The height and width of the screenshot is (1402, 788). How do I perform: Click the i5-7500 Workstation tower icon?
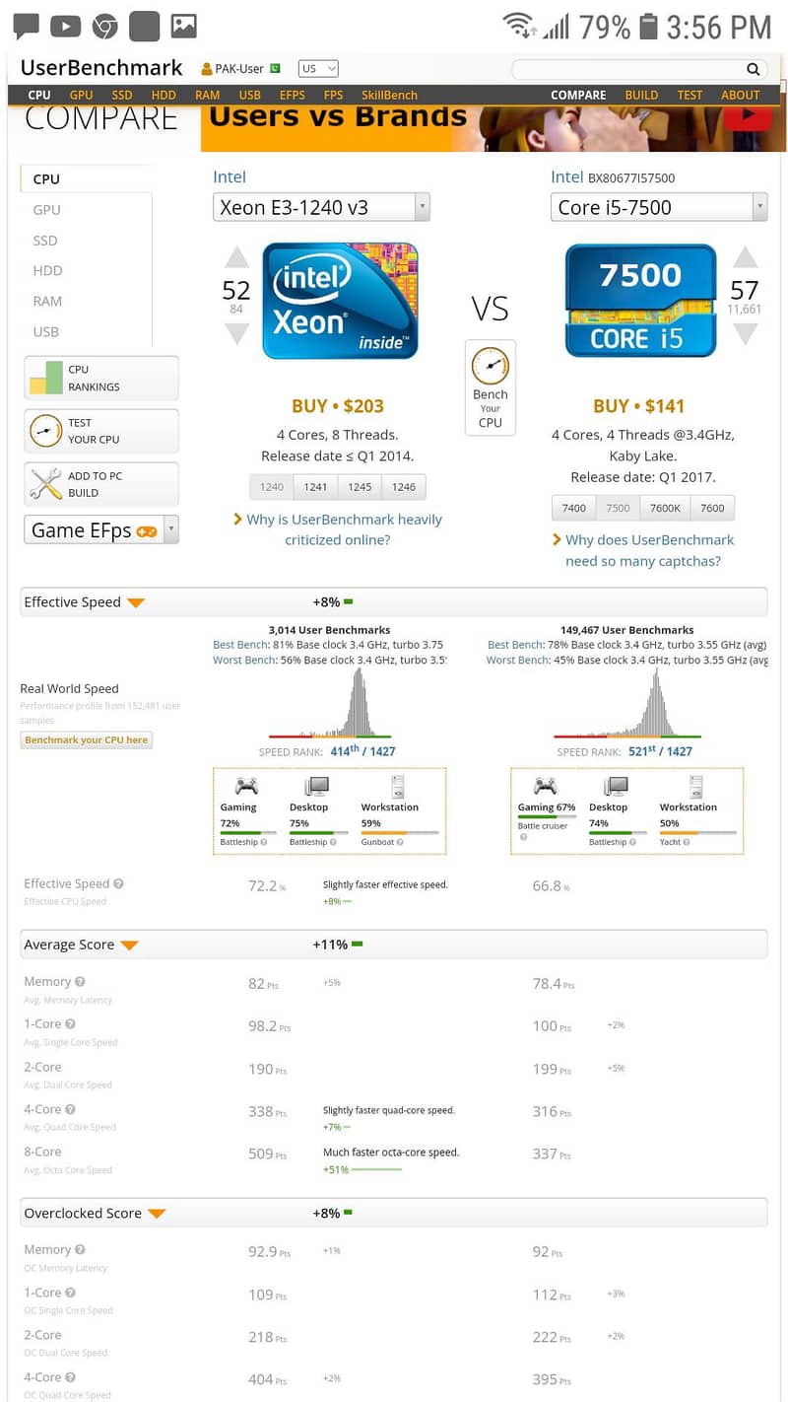[x=696, y=786]
